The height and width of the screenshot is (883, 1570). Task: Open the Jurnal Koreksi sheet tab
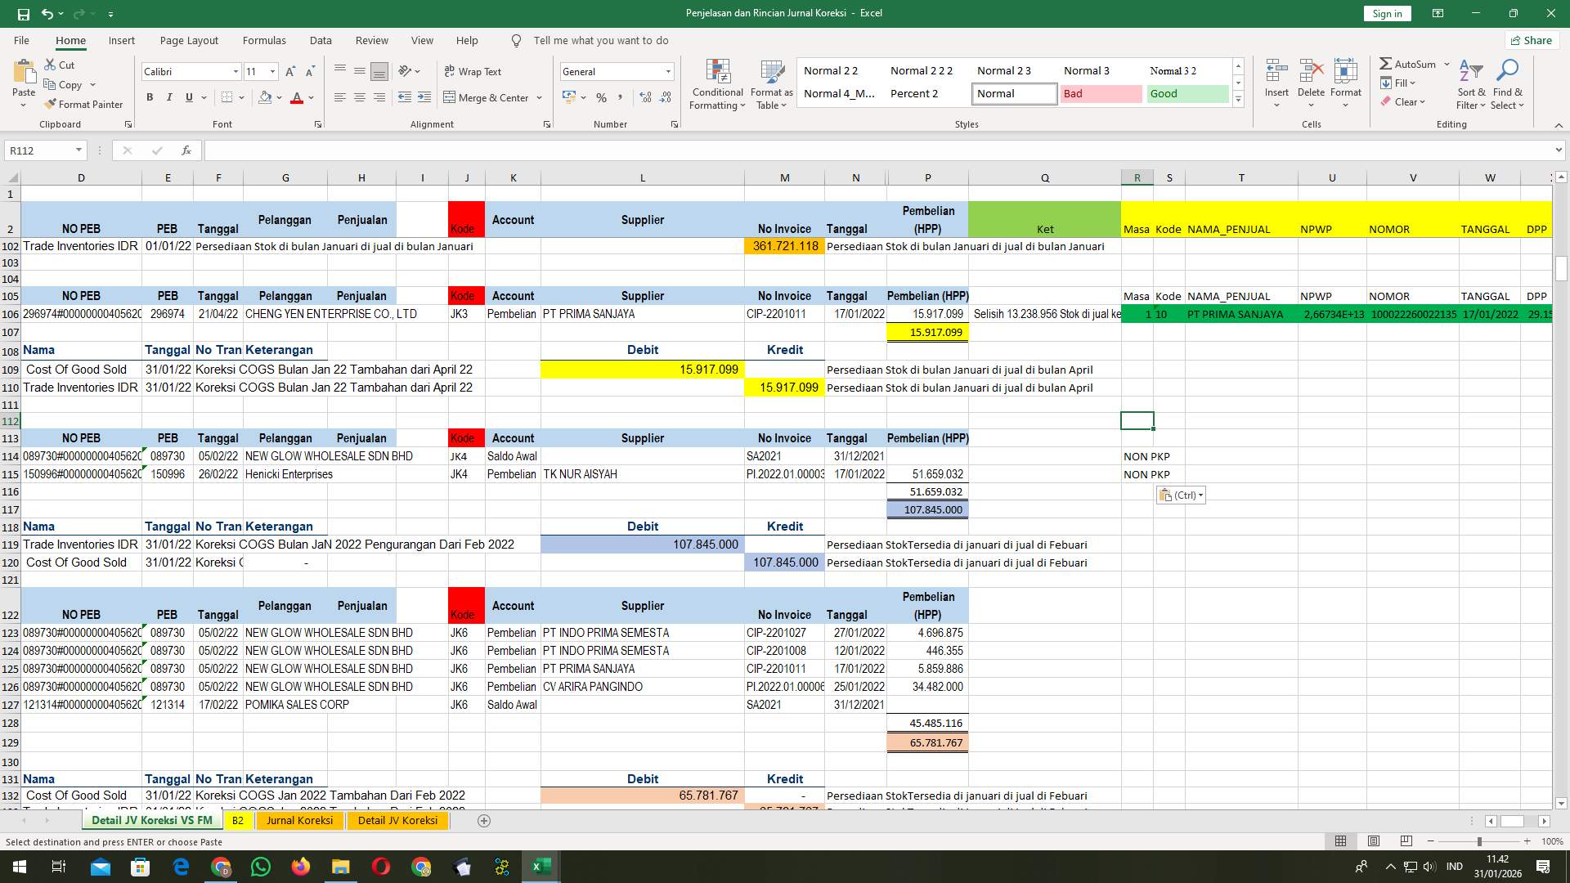[299, 820]
